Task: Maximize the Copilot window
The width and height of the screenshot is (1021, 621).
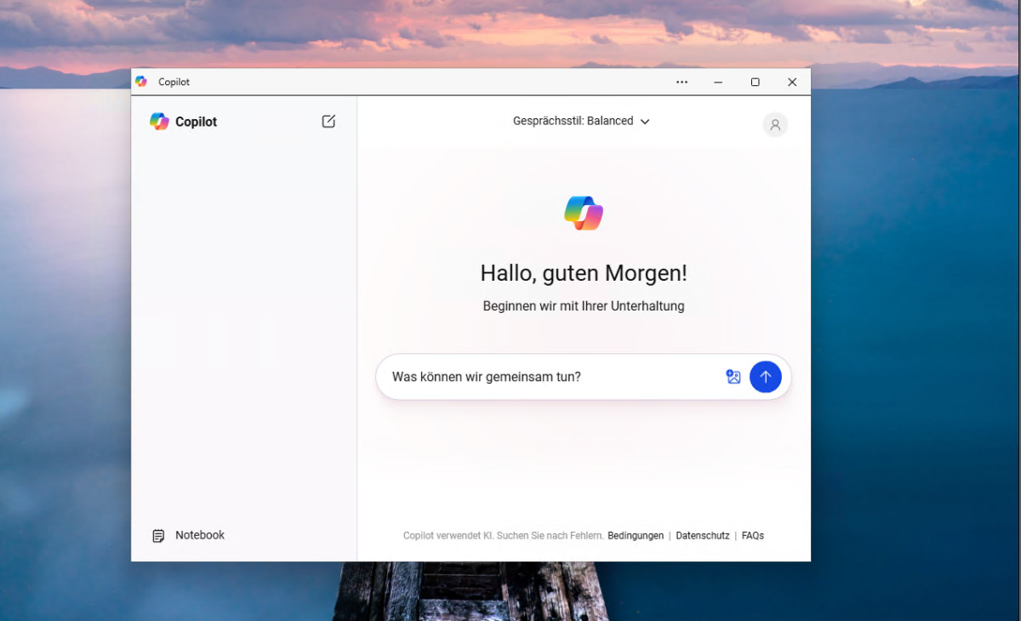Action: coord(755,82)
